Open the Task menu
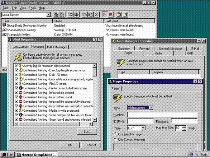Screen dimensions: 210x158 tap(6, 8)
